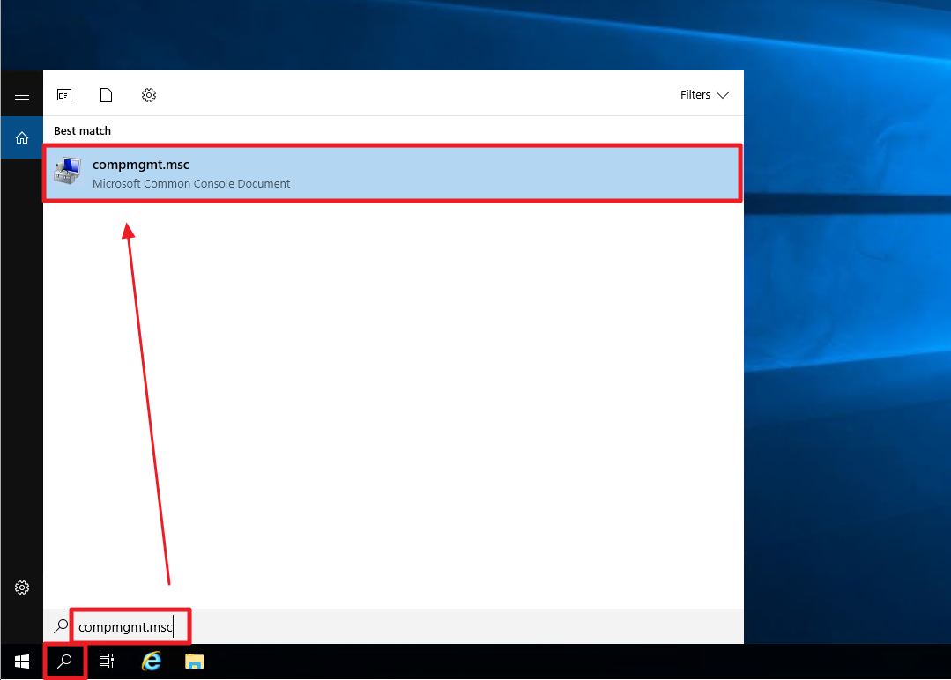Launch Internet Explorer from taskbar
951x680 pixels.
pyautogui.click(x=151, y=661)
